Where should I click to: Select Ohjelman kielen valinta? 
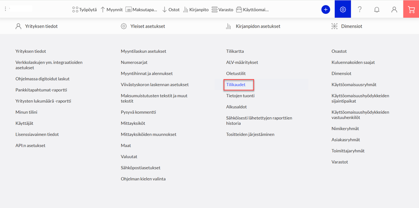pos(143,179)
